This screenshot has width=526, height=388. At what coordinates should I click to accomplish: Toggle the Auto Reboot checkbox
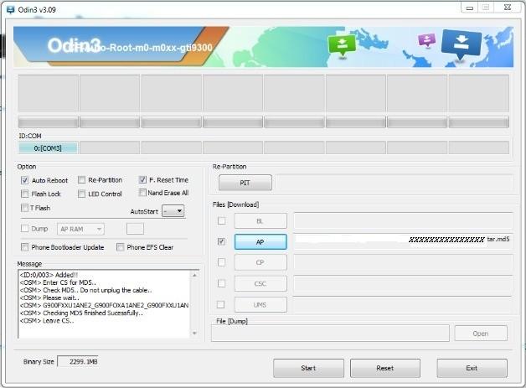click(24, 180)
